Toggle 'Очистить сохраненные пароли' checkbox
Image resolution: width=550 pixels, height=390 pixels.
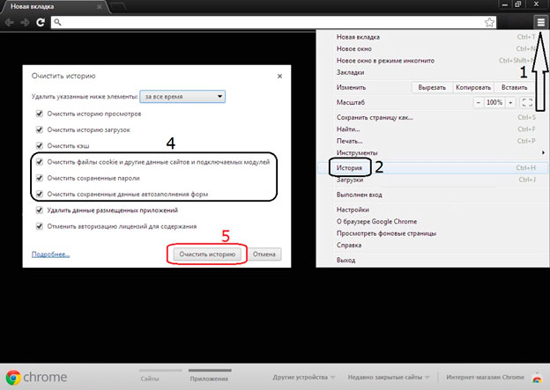point(39,178)
